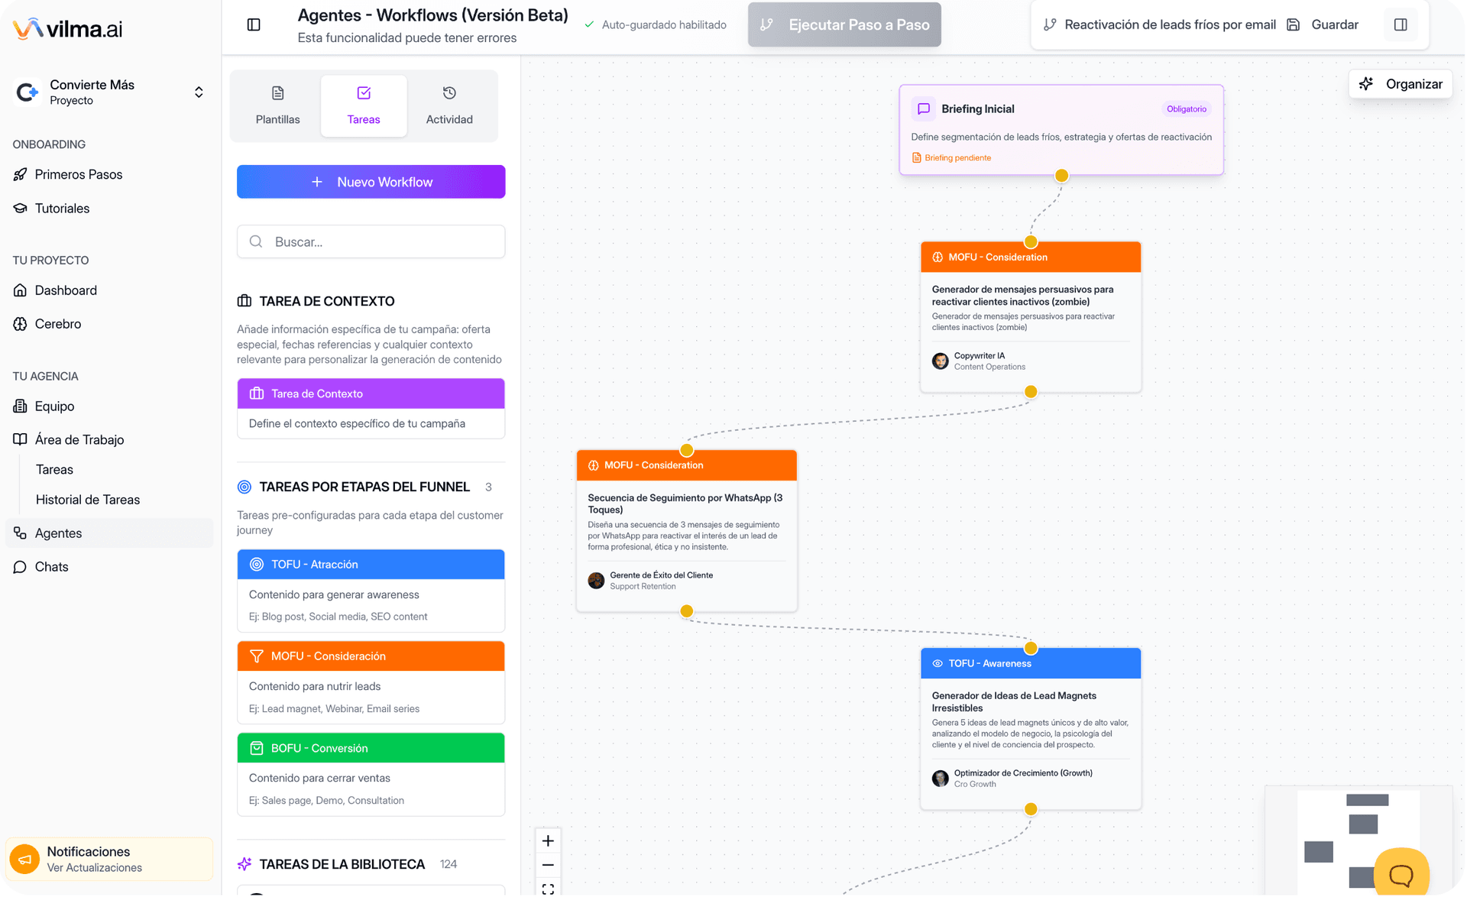
Task: Expand Tareas de la Biblioteca section
Action: click(342, 864)
